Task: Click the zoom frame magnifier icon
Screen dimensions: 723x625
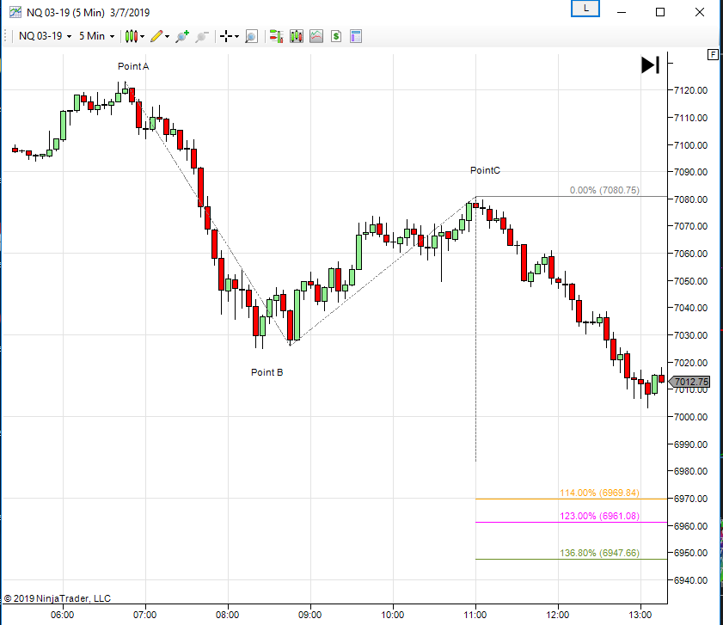Action: [251, 36]
